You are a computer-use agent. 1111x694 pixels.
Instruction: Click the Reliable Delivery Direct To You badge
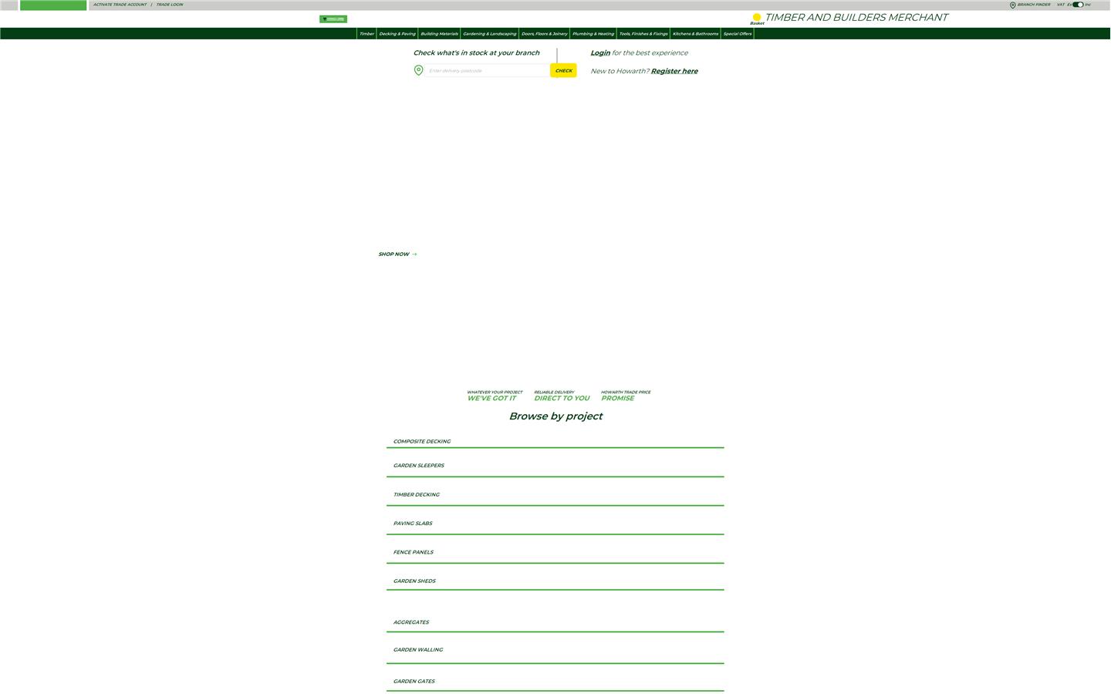pos(561,395)
